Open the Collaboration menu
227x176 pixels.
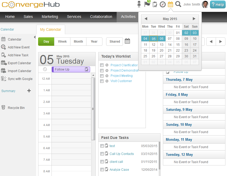pyautogui.click(x=101, y=17)
